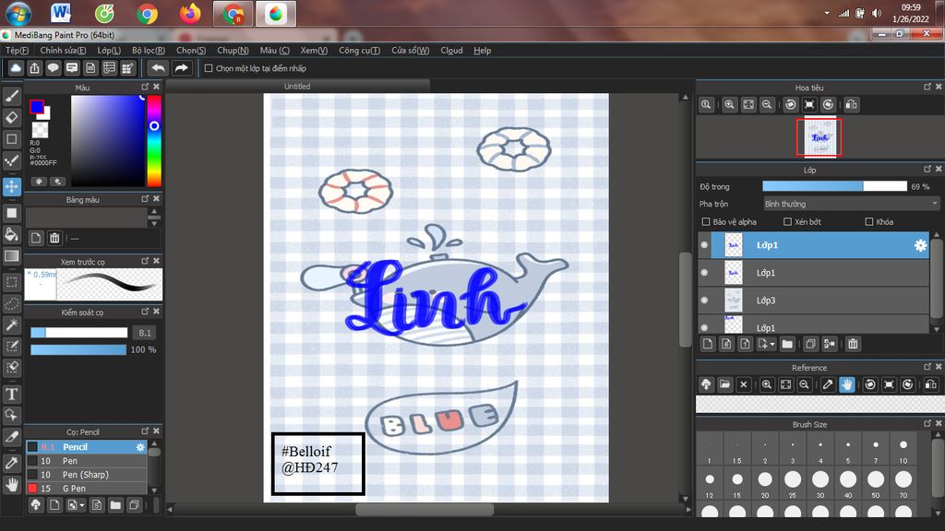Viewport: 945px width, 531px height.
Task: Click the canvas thumbnail in Hoa tiêu panel
Action: point(819,136)
